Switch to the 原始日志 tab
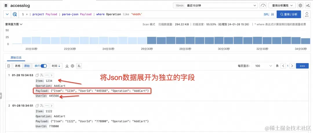Screen dimensions: 313x133 pos(16,57)
